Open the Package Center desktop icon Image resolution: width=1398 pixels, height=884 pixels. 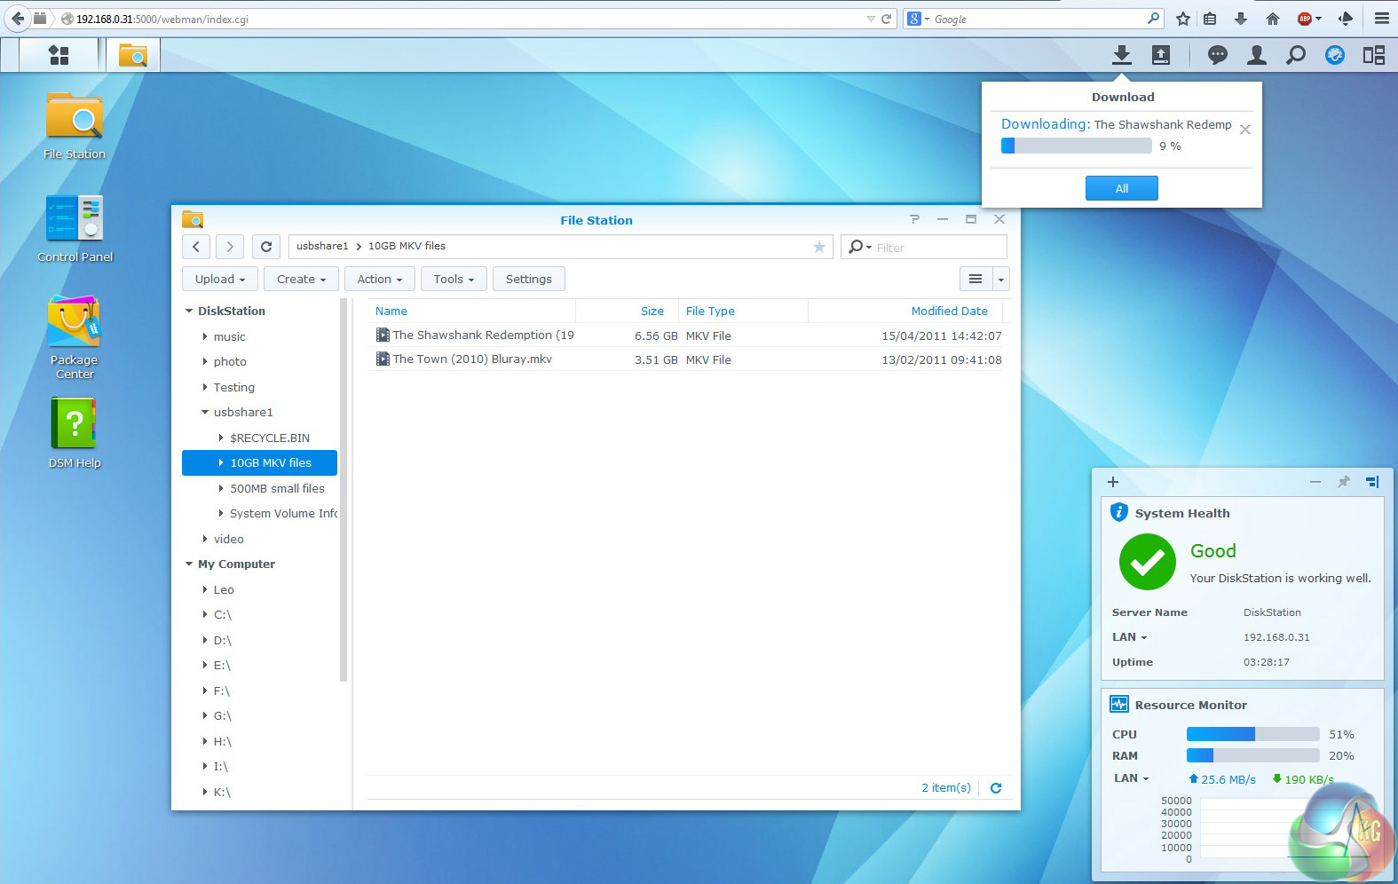(75, 324)
